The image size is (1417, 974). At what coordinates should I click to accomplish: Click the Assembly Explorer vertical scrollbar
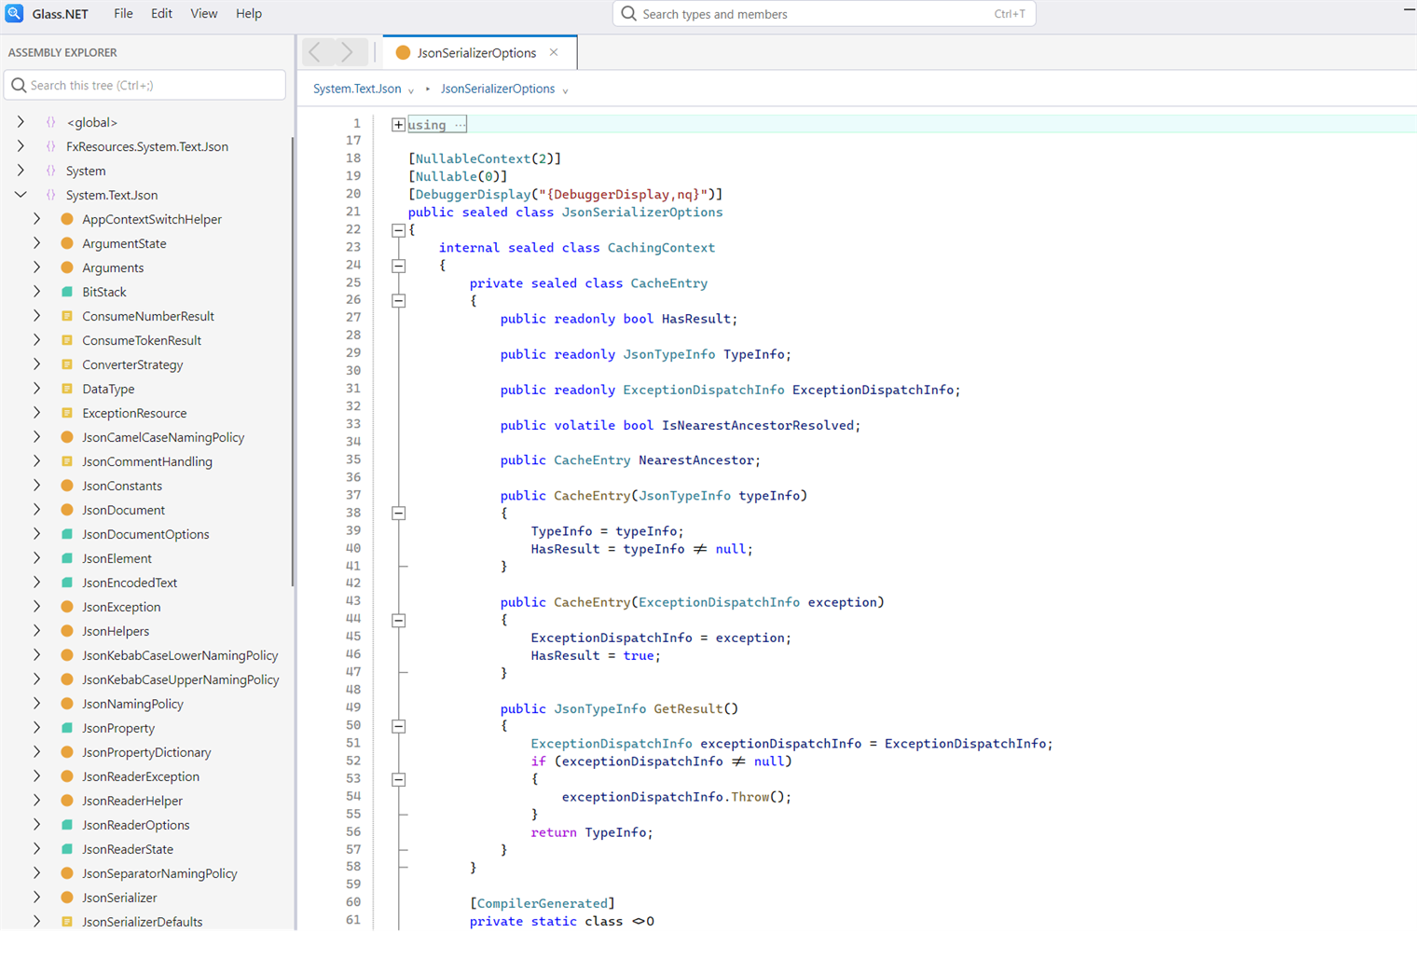tap(293, 362)
